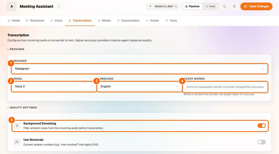The width and height of the screenshot is (279, 154).
Task: Go to the Voice tab
Action: (56, 21)
